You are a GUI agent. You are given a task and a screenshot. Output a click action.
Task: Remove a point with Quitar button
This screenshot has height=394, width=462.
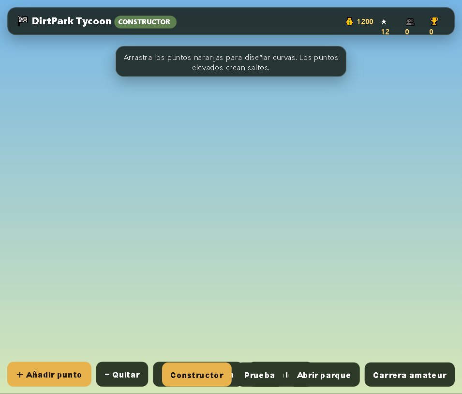[122, 374]
